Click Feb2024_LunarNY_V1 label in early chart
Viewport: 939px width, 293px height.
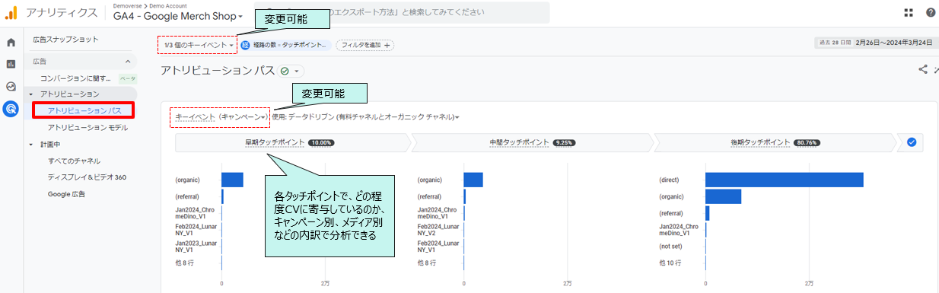(x=196, y=230)
